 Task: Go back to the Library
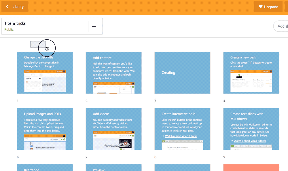coord(15,7)
